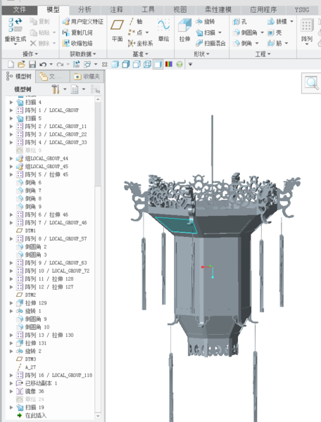Image resolution: width=321 pixels, height=422 pixels.
Task: Switch to the 注释 (Annotate) ribbon tab
Action: tap(116, 10)
